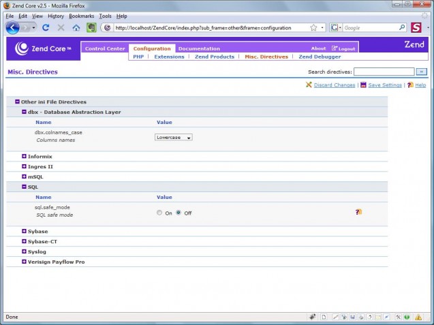Click the blank page icon in status bar
Viewport: 434px width, 325px height.
(324, 317)
